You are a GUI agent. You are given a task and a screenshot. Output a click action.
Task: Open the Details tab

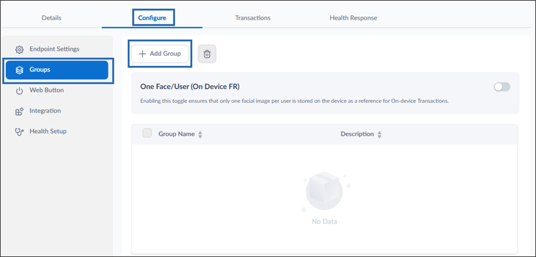click(x=51, y=18)
